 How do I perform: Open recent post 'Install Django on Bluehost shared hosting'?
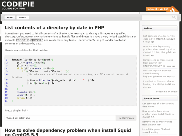pyautogui.click(x=156, y=131)
